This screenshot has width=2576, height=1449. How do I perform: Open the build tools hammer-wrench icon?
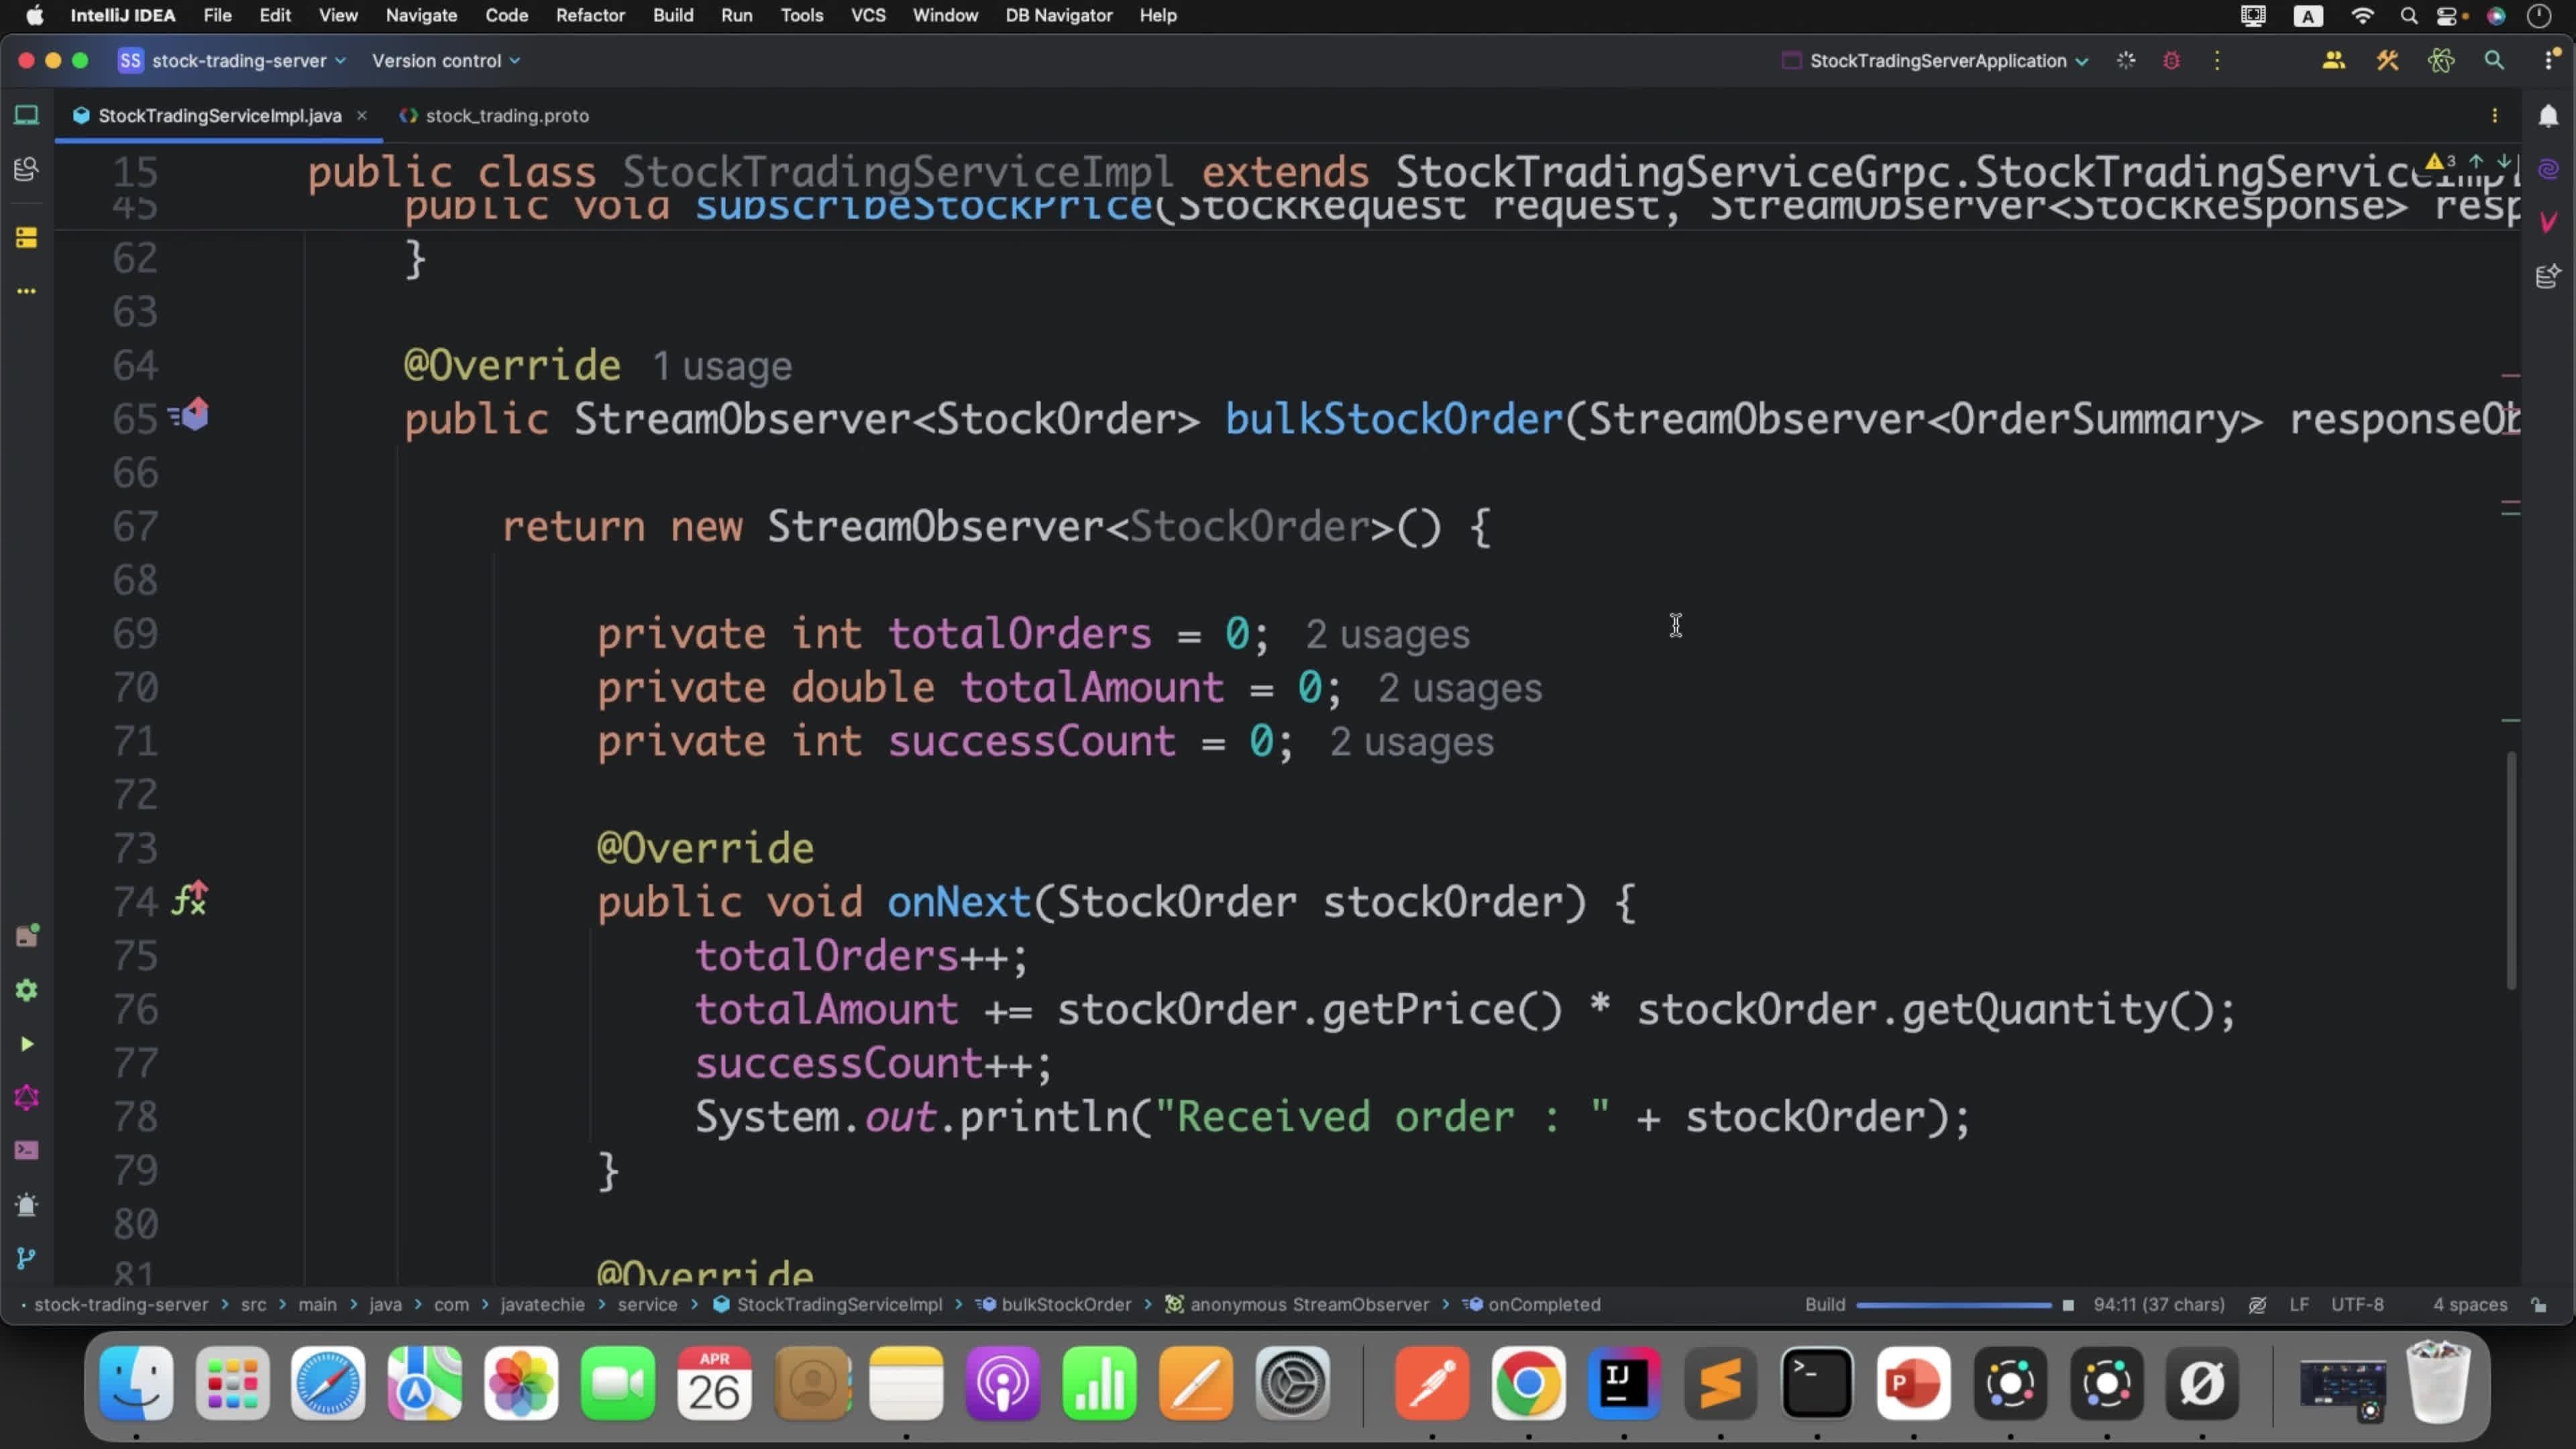pos(2387,61)
